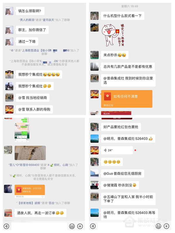Open the chat screenshot image thumbnail
The height and width of the screenshot is (233, 175).
(22, 130)
